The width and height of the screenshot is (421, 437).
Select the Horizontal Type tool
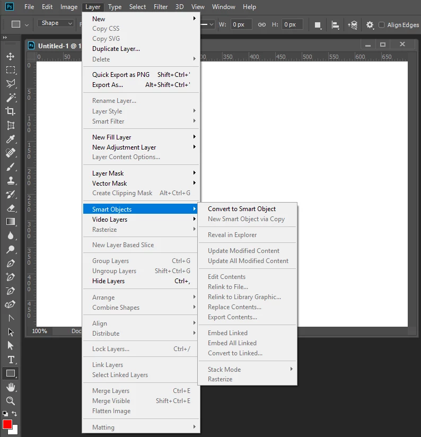[11, 360]
